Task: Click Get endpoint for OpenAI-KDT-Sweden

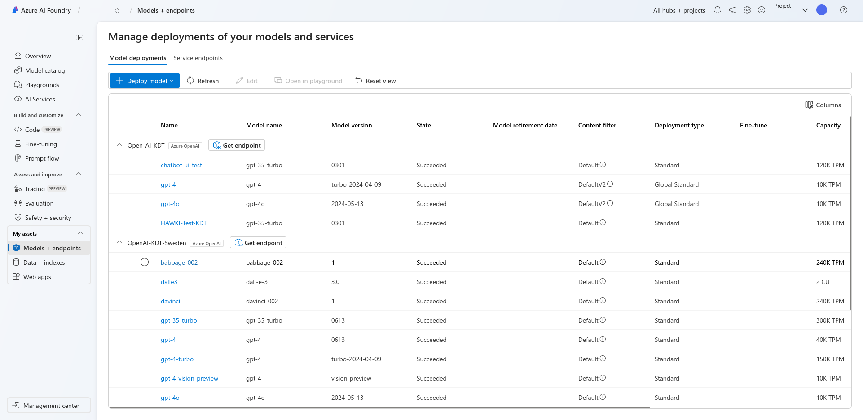Action: 258,243
